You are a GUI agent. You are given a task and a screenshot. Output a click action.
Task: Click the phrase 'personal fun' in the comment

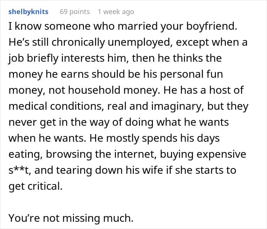tap(191, 74)
